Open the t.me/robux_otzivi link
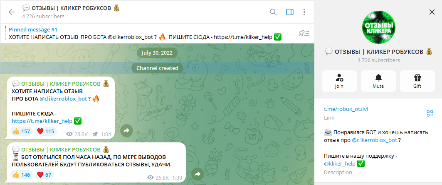Screen dimensions: 442x185 [x=346, y=109]
